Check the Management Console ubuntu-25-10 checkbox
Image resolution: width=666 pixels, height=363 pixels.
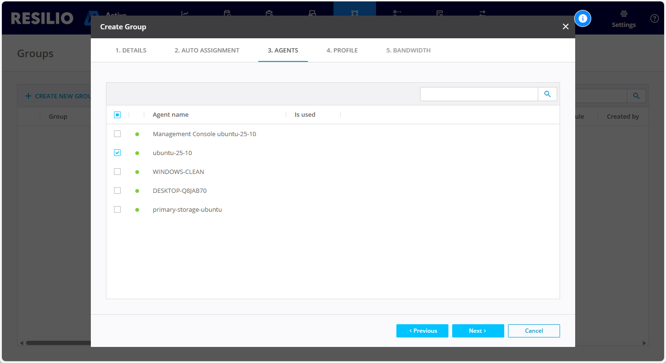[x=117, y=134]
